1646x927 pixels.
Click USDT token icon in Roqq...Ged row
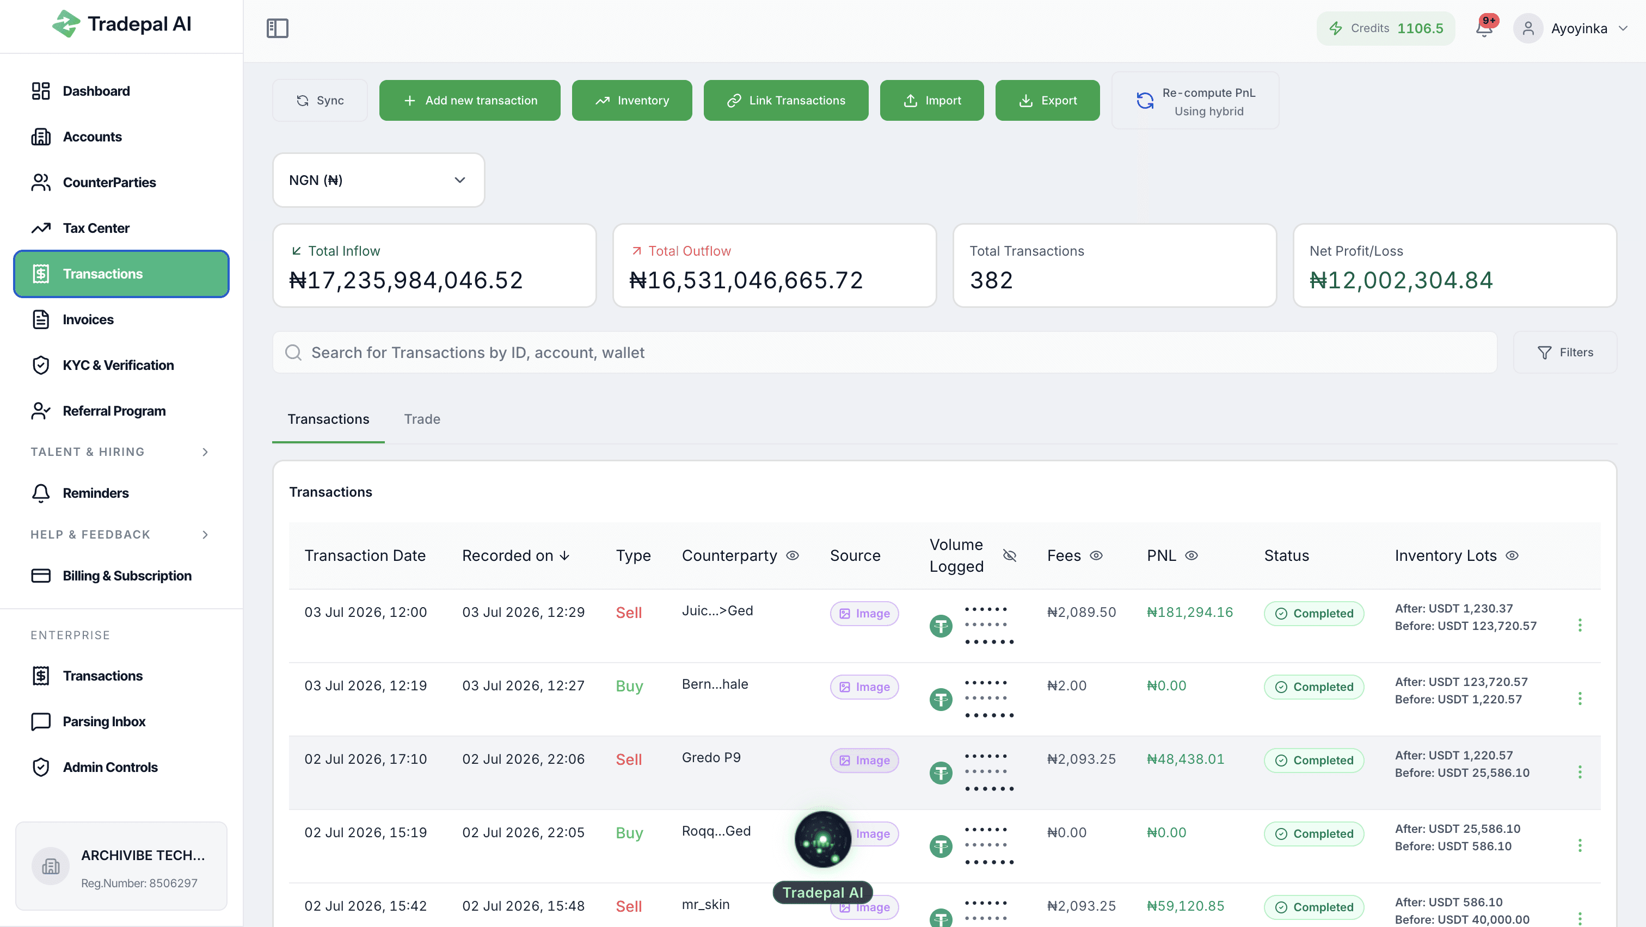[941, 846]
